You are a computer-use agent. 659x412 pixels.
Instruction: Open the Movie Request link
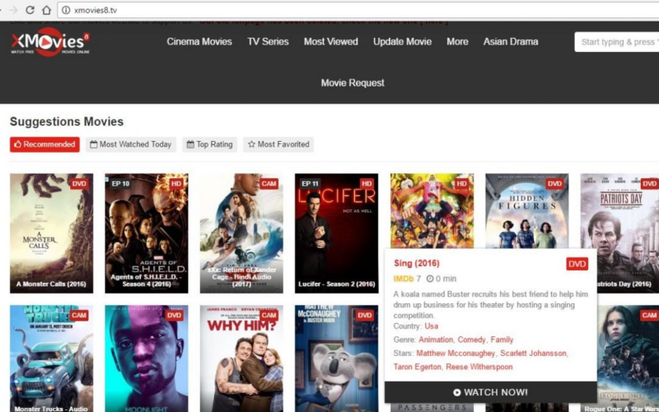pos(353,82)
